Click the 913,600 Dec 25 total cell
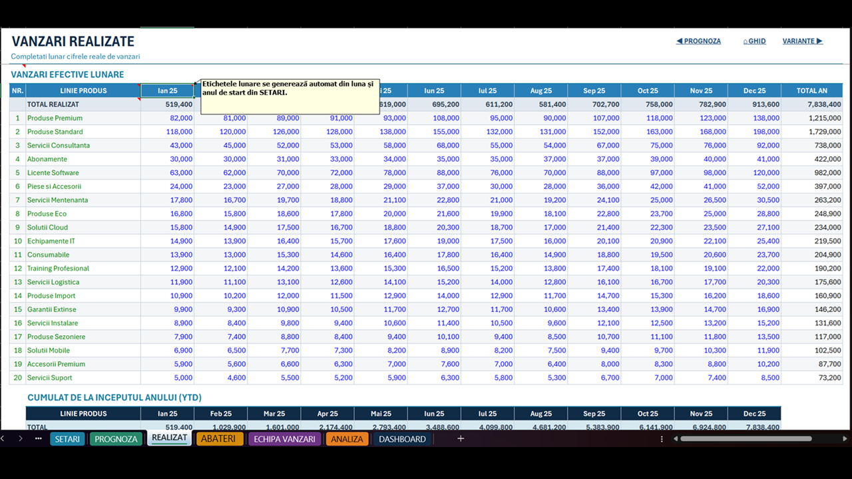 tap(754, 104)
